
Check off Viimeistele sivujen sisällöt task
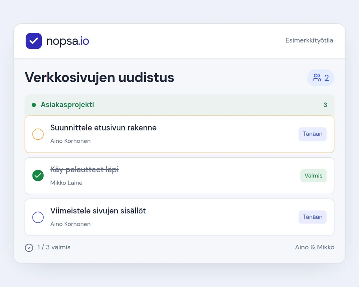(x=38, y=217)
